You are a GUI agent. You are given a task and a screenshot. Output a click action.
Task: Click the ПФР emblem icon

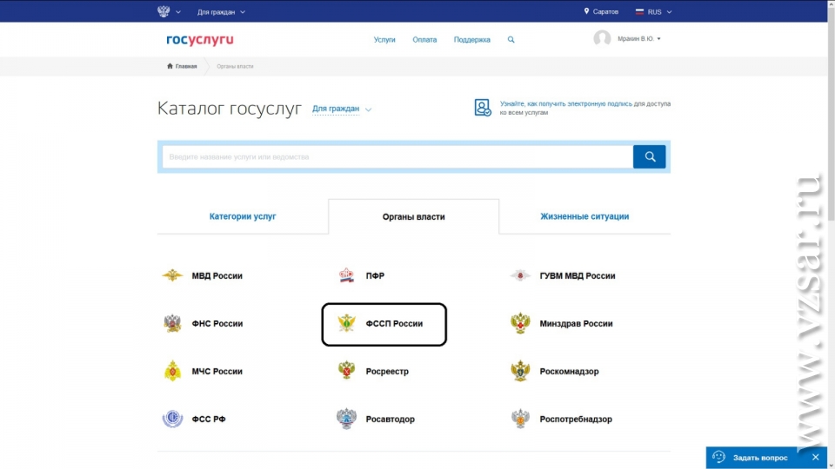tap(347, 275)
